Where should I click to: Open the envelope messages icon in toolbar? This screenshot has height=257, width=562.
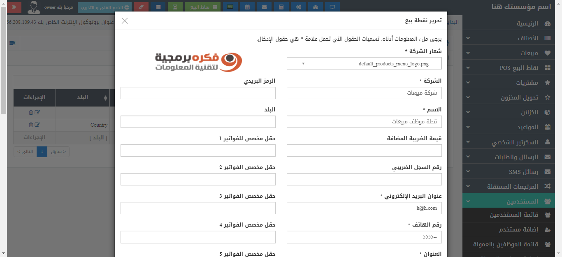(264, 7)
